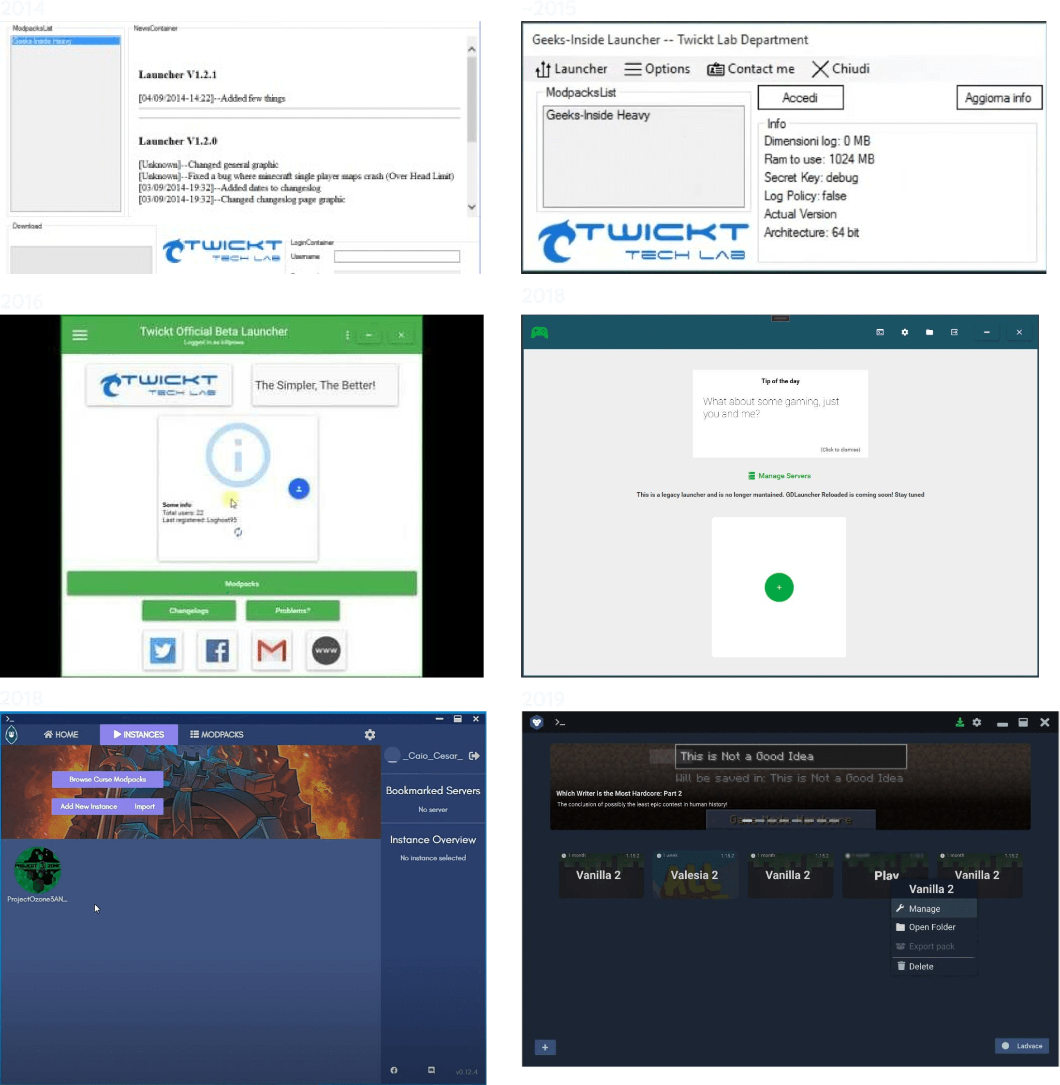Switch to the INSTANCES tab
Viewport: 1060px width, 1085px height.
tap(139, 735)
